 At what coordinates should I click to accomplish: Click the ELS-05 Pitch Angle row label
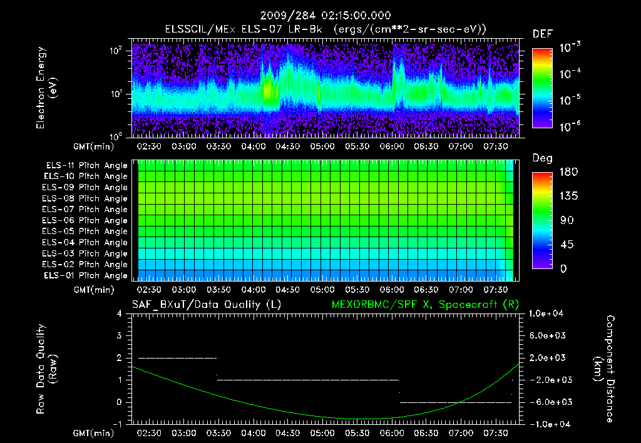85,232
